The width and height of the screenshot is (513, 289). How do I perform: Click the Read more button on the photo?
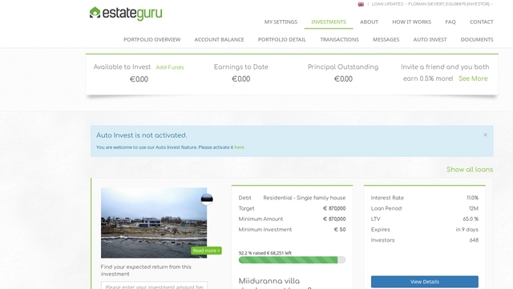pos(206,251)
